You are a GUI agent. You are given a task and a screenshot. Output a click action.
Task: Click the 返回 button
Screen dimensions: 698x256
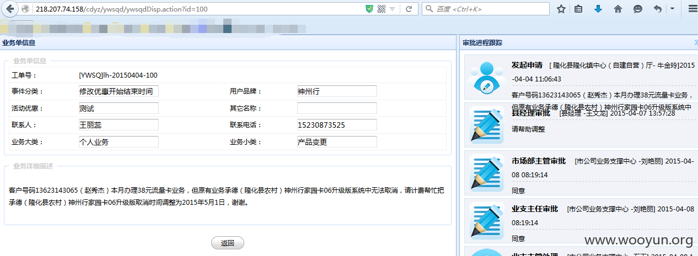228,243
